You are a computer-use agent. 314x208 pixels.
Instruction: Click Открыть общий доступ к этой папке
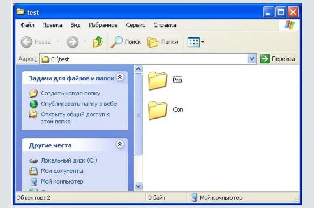coord(75,118)
